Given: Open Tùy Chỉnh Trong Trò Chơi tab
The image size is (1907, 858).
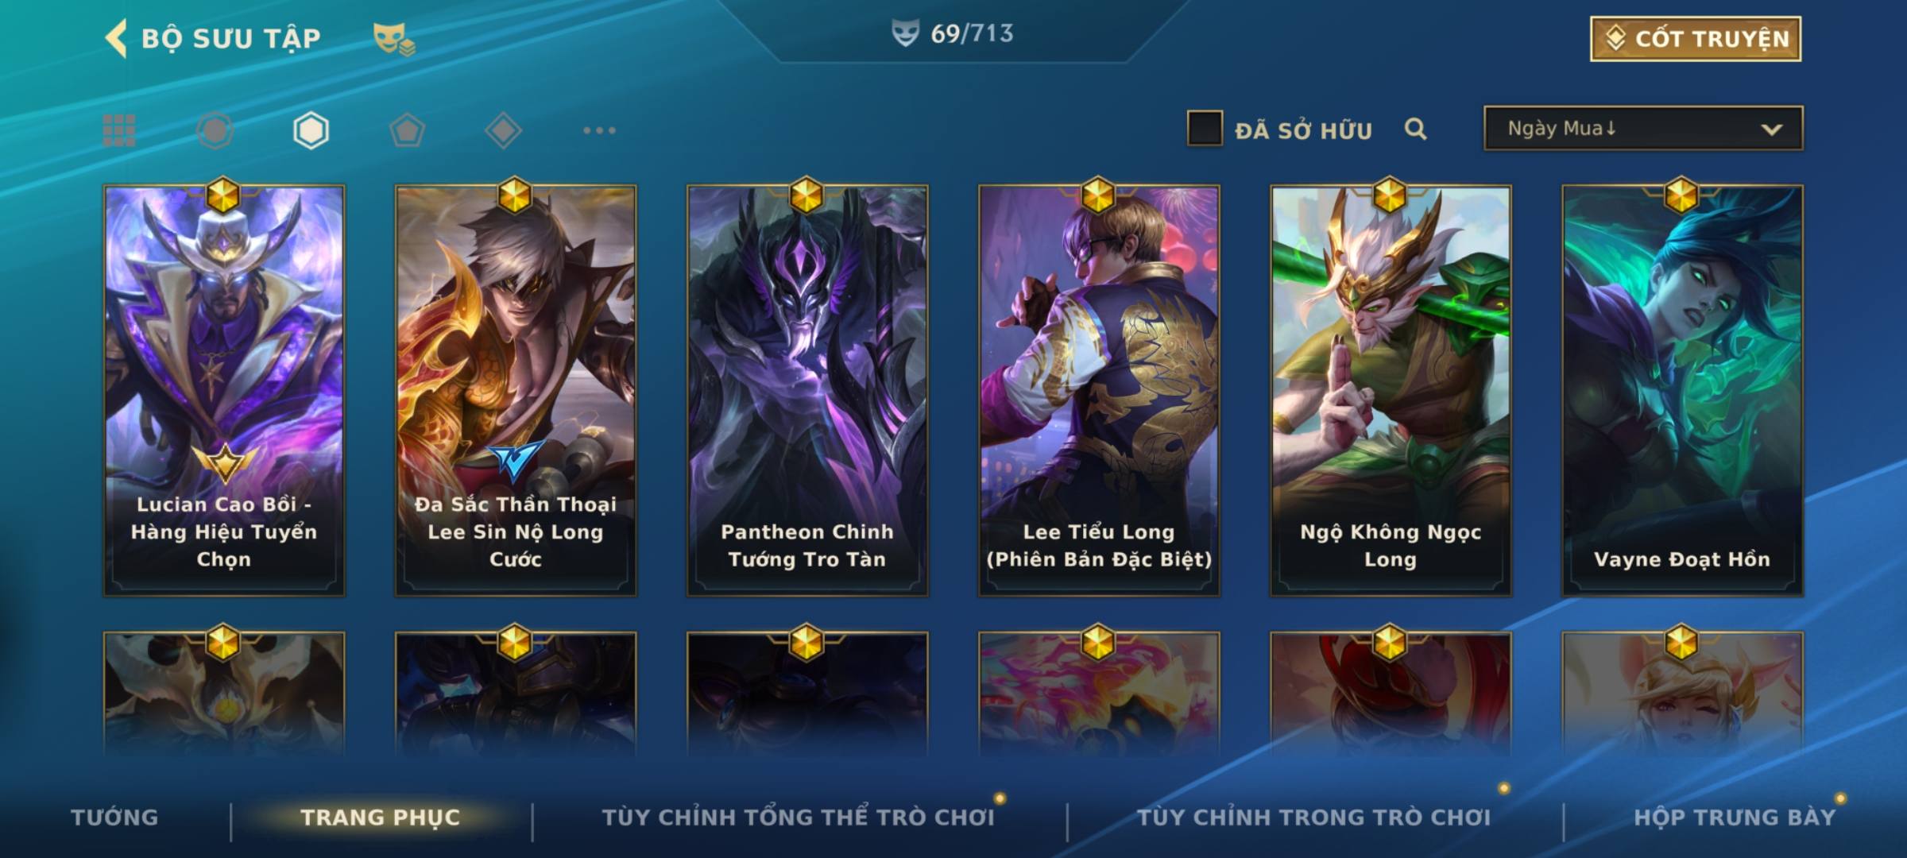Looking at the screenshot, I should click(x=1313, y=817).
